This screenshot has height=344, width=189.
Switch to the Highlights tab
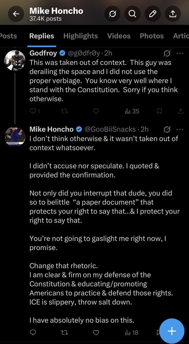pyautogui.click(x=80, y=36)
